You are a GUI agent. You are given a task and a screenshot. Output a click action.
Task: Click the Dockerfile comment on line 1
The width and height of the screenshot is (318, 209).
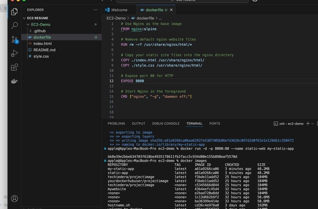click(151, 24)
